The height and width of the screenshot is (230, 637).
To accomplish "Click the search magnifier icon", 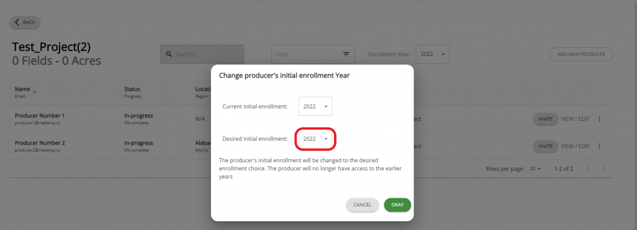I will pyautogui.click(x=168, y=55).
